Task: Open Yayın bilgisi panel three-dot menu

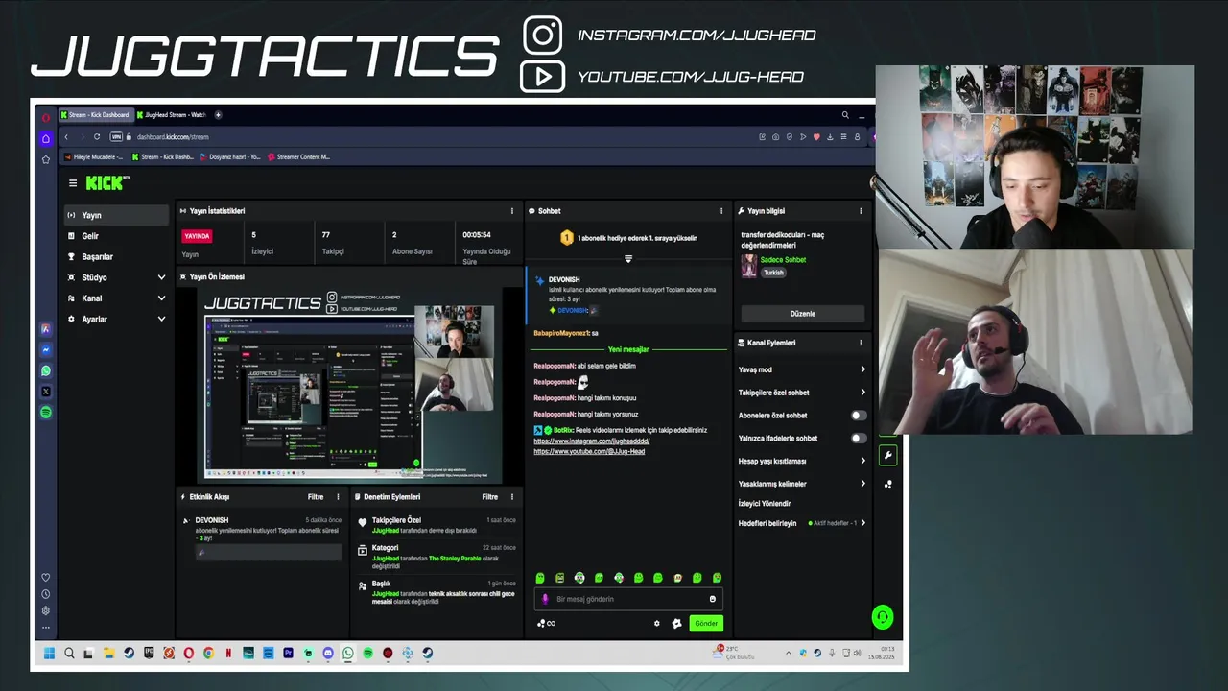Action: pos(861,211)
